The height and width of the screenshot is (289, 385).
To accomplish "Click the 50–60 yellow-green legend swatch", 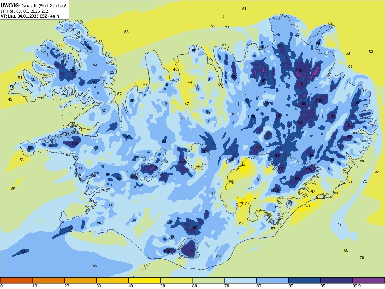I will point(176,281).
